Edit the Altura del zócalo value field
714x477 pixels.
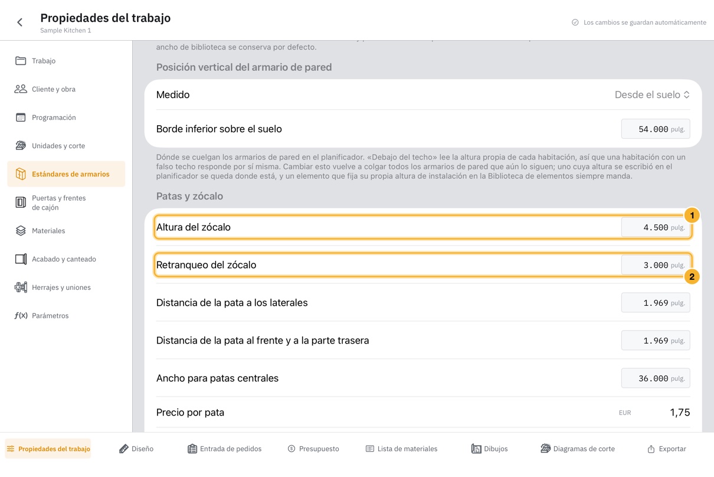656,227
